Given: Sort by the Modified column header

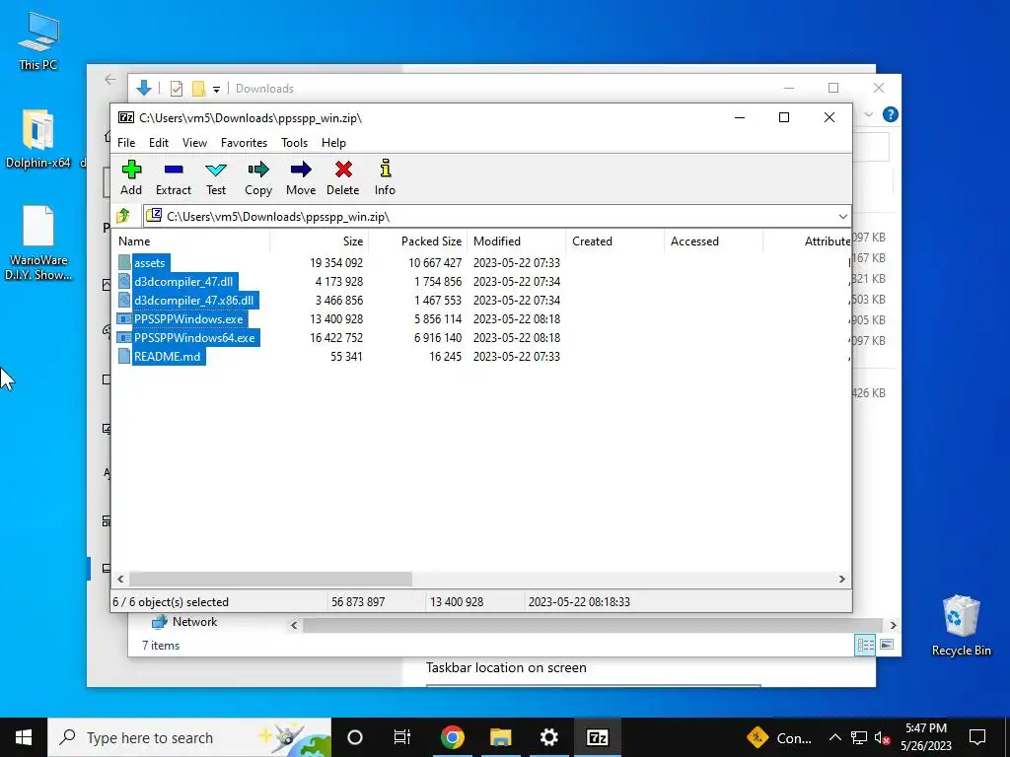Looking at the screenshot, I should click(517, 241).
